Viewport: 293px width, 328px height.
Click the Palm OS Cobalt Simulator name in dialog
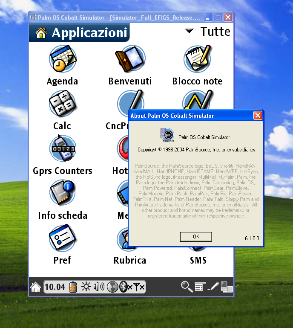tap(204, 137)
